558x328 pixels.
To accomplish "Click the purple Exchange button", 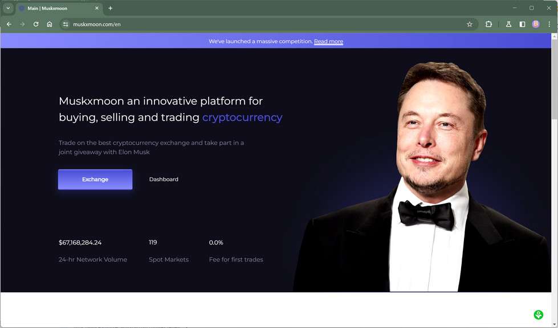I will pyautogui.click(x=95, y=179).
